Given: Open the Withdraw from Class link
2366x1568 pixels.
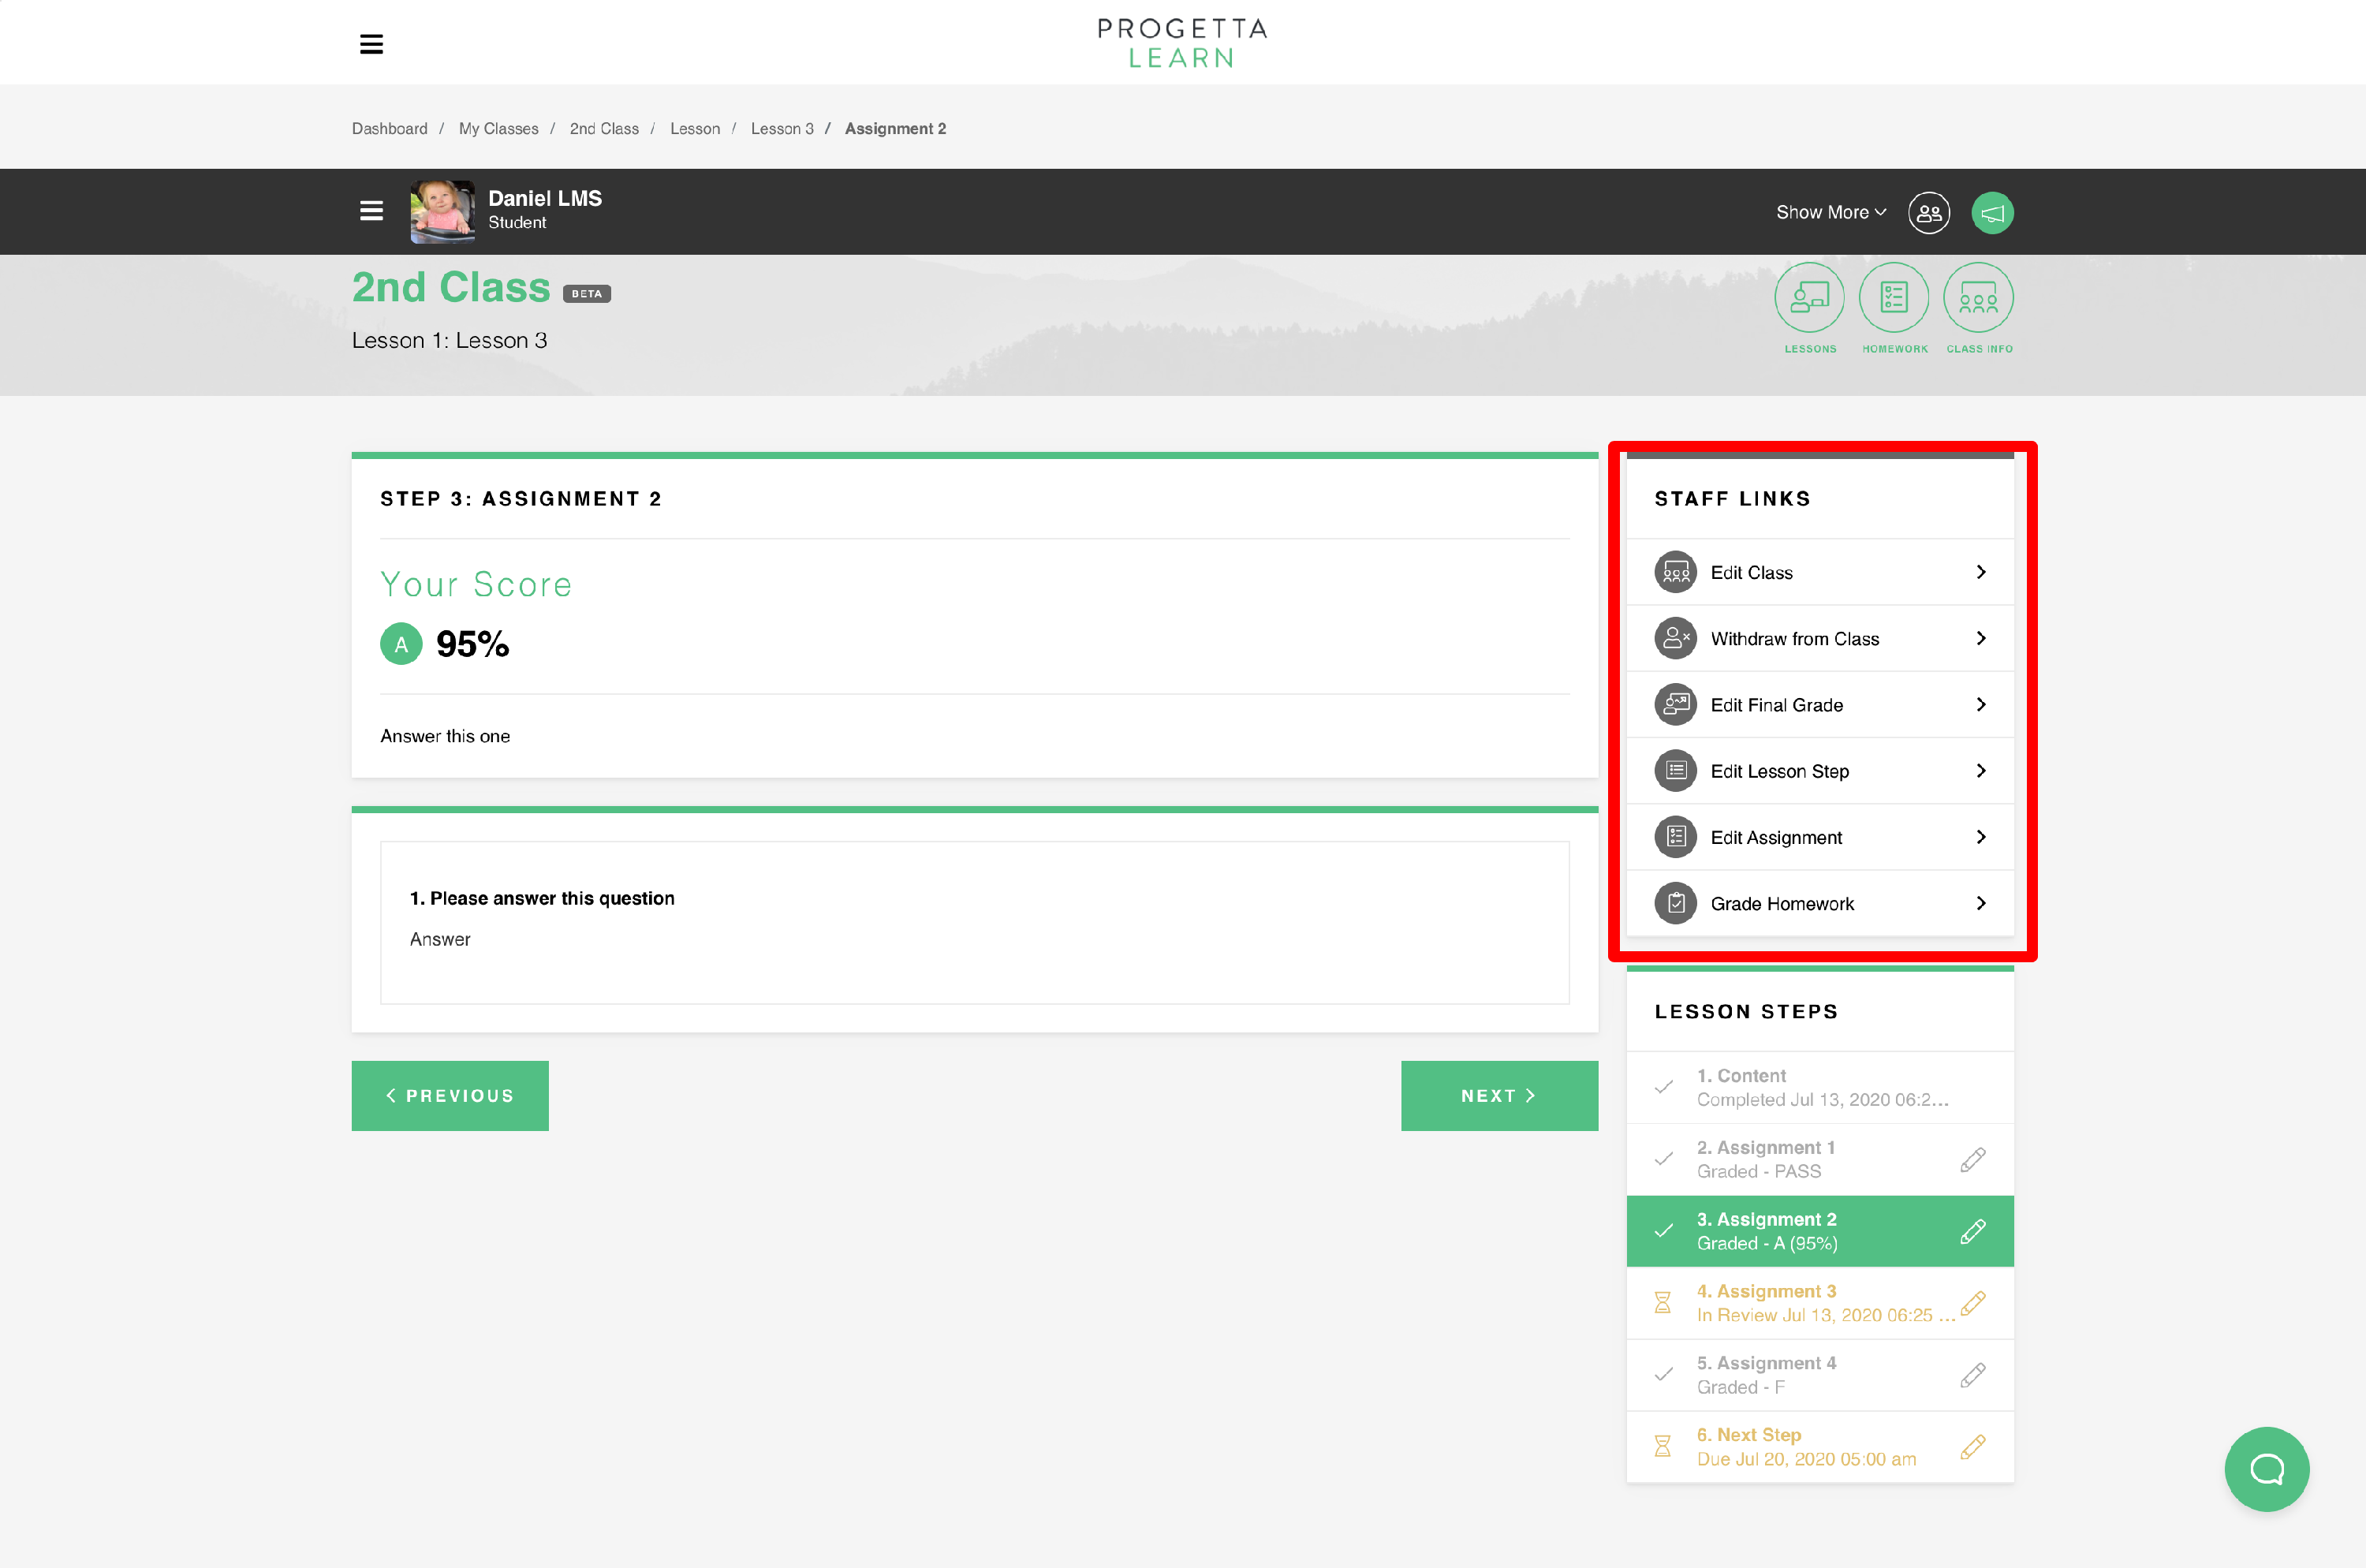Looking at the screenshot, I should click(1820, 638).
